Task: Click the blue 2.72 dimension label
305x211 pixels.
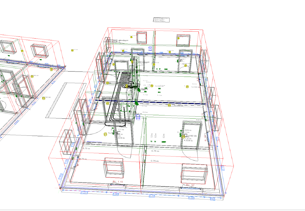Action: click(x=152, y=196)
